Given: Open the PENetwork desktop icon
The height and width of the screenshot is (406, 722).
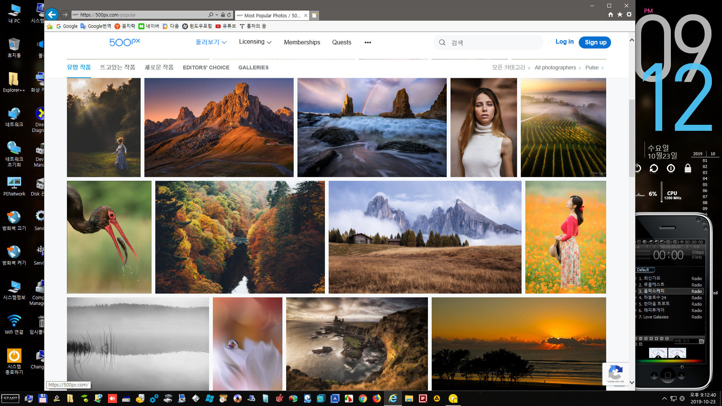Looking at the screenshot, I should (x=14, y=186).
